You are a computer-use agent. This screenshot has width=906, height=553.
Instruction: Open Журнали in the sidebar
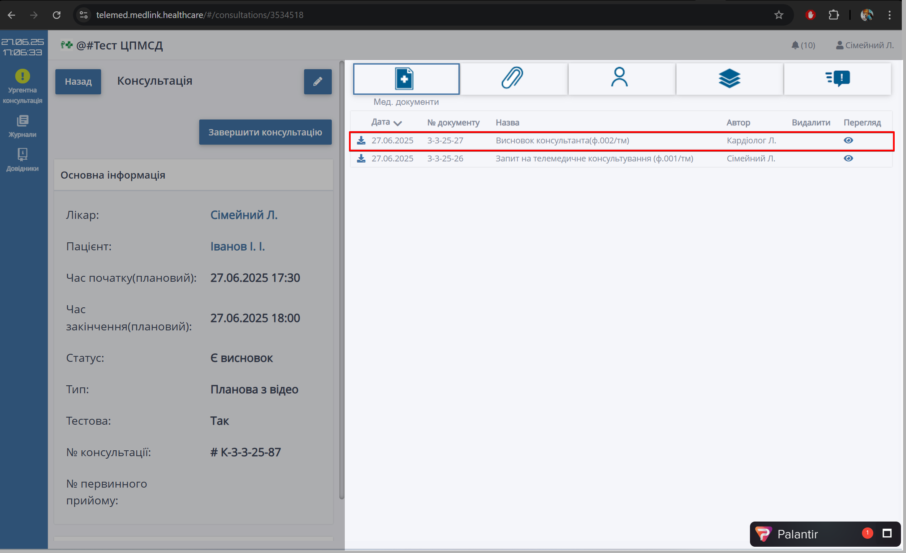click(23, 126)
